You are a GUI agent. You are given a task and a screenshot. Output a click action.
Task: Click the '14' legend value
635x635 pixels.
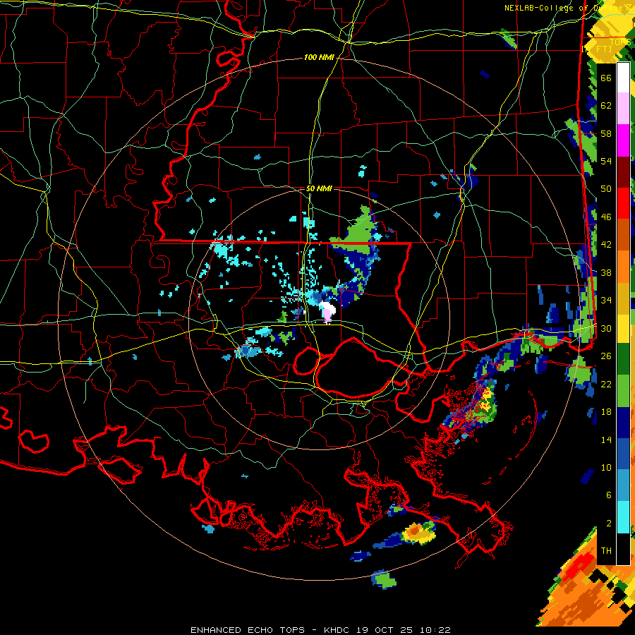606,440
